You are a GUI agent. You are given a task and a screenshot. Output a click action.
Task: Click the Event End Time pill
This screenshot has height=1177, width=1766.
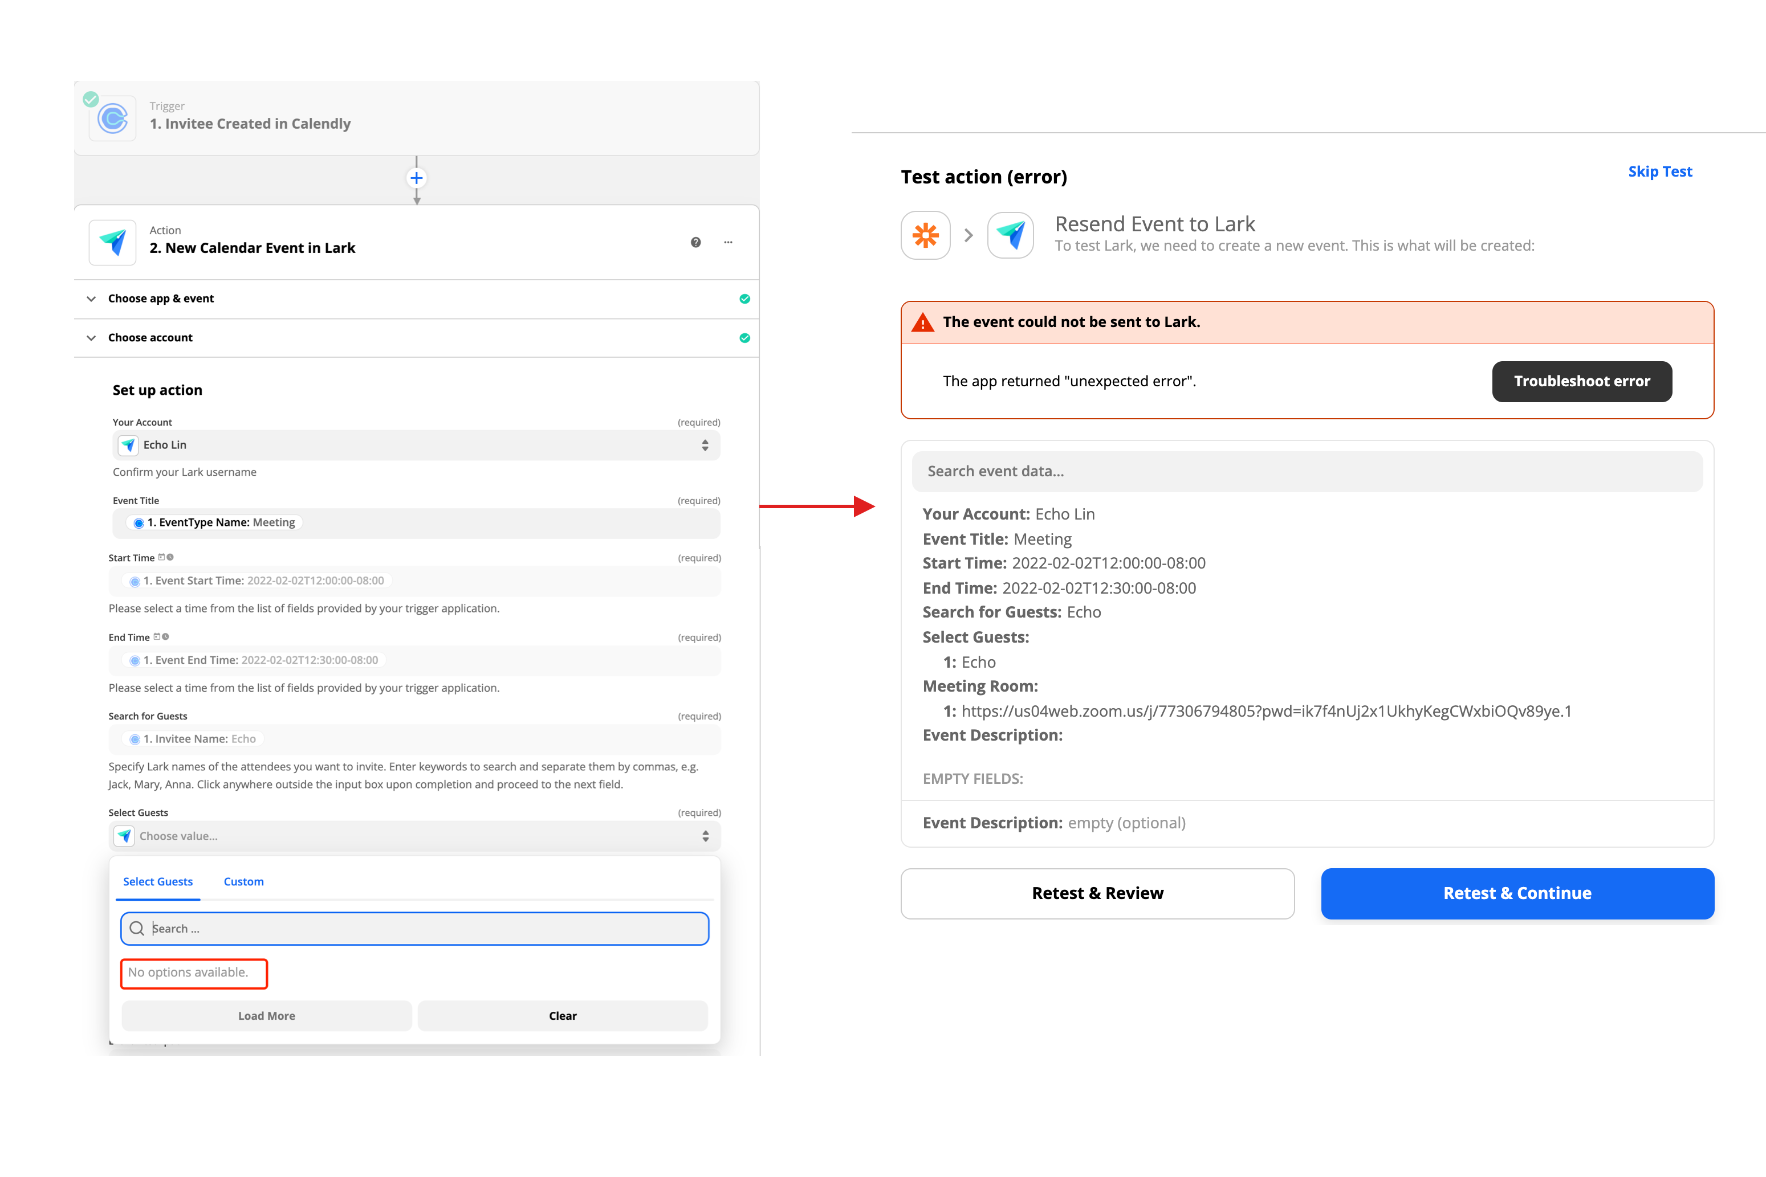point(254,660)
